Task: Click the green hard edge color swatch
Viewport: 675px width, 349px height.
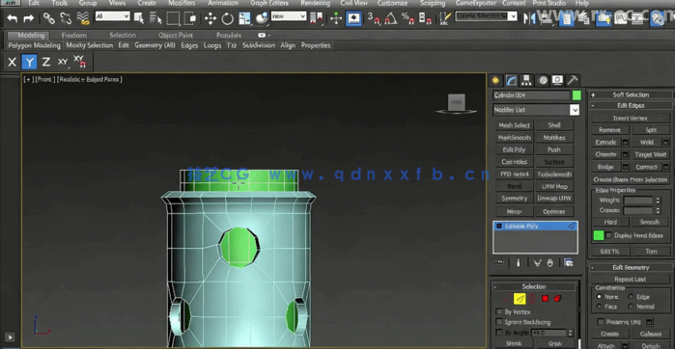Action: tap(599, 235)
